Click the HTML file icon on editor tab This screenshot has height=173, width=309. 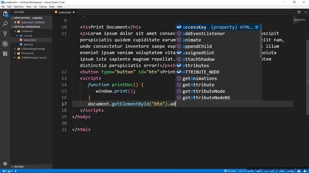tap(56, 12)
